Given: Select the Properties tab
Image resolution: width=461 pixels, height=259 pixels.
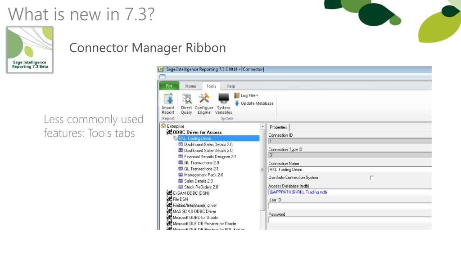Looking at the screenshot, I should (x=278, y=127).
